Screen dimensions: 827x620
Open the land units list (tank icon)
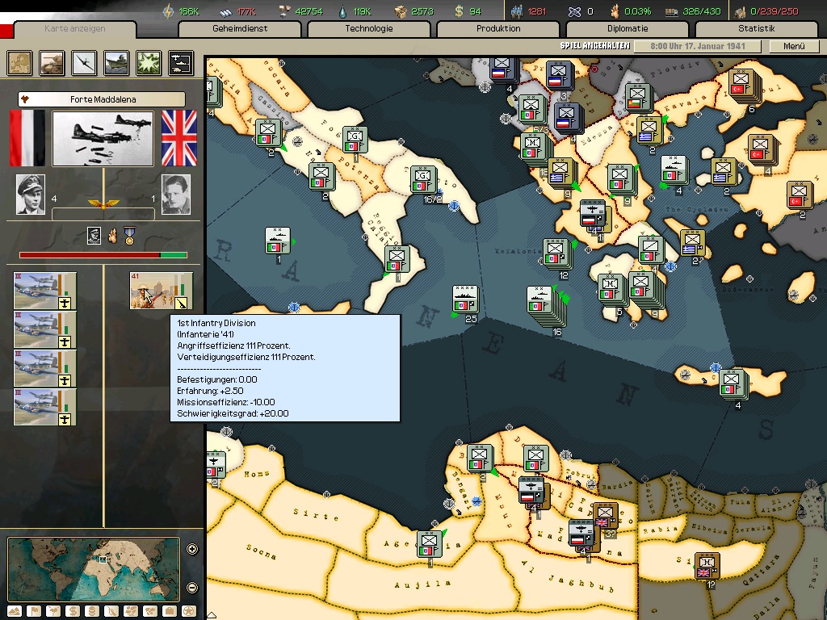[x=52, y=62]
